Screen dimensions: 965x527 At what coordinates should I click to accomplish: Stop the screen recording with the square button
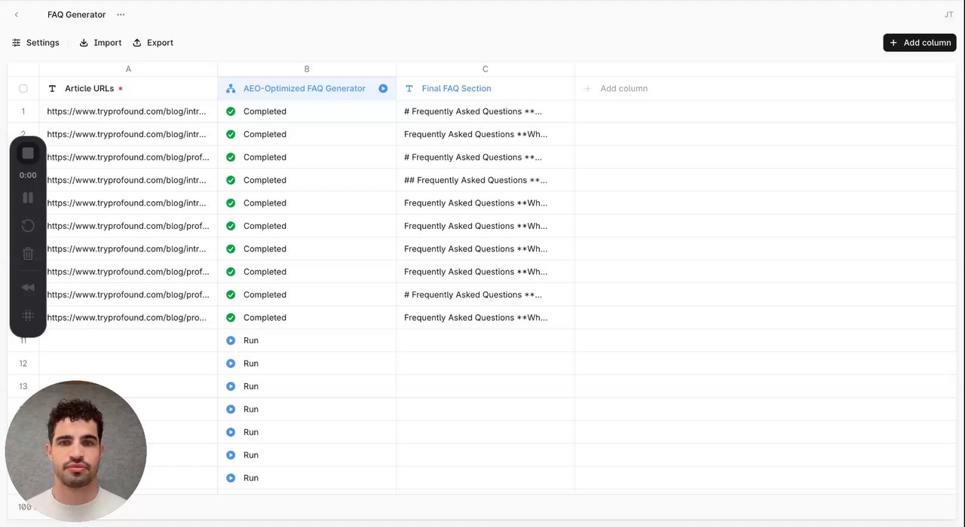coord(28,154)
